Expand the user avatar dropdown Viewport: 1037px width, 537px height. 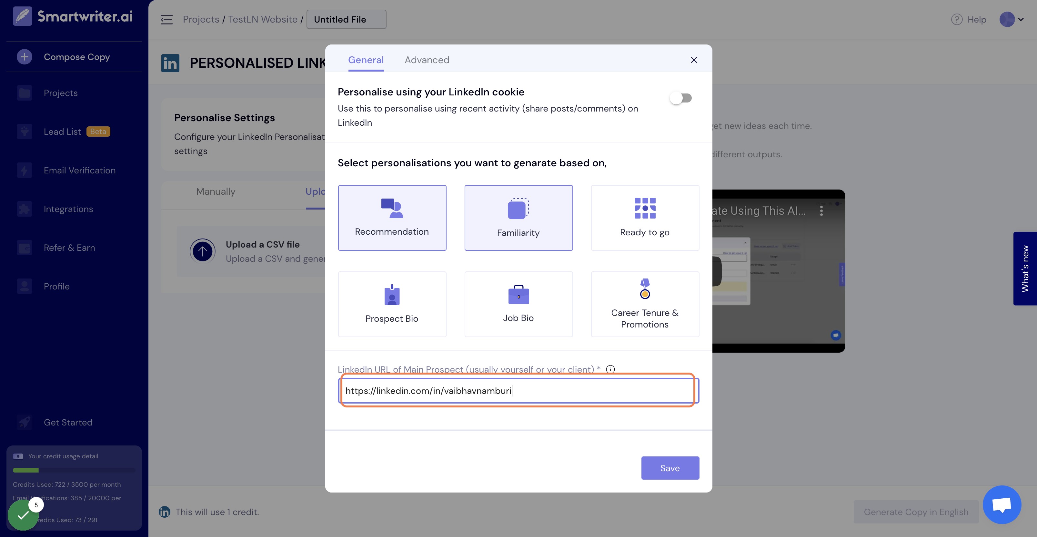click(x=1012, y=19)
